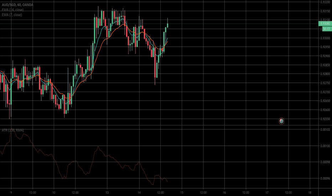Select the ATR (100, RMA) indicator label

click(x=13, y=130)
